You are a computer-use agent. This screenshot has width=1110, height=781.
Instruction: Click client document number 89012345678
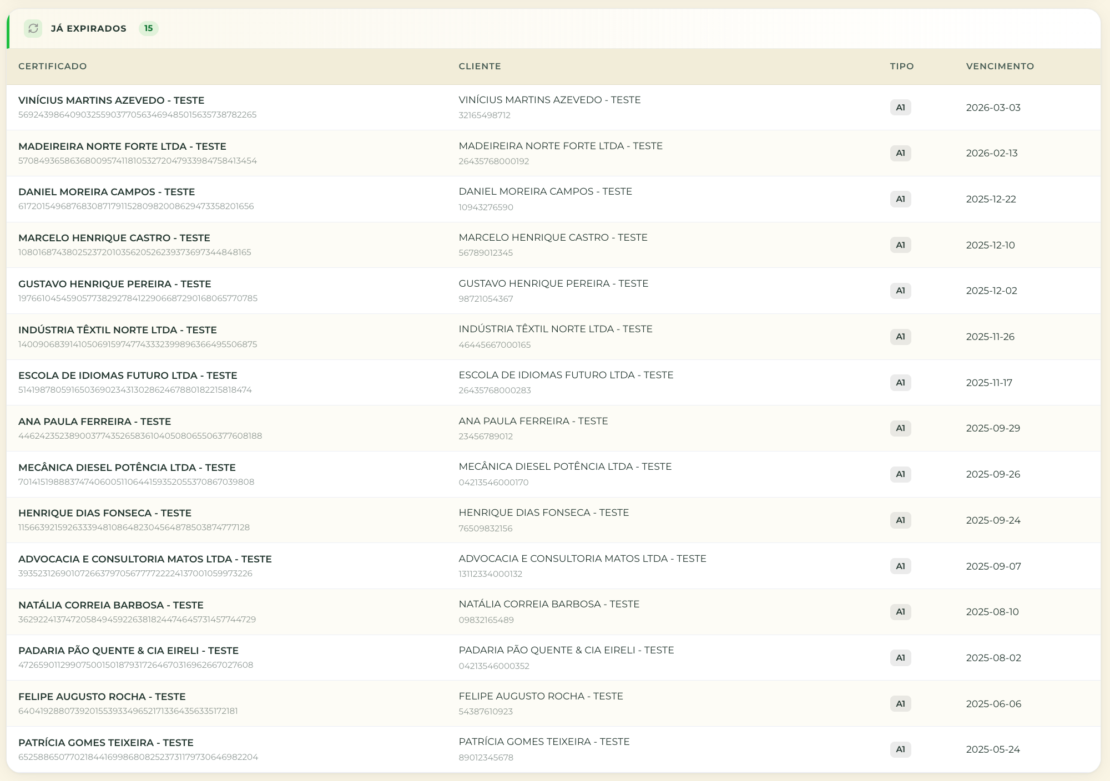[486, 758]
